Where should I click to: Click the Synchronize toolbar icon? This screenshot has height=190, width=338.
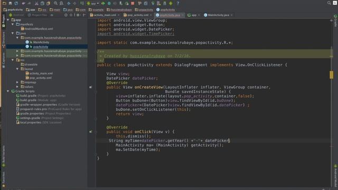[x=16, y=3]
